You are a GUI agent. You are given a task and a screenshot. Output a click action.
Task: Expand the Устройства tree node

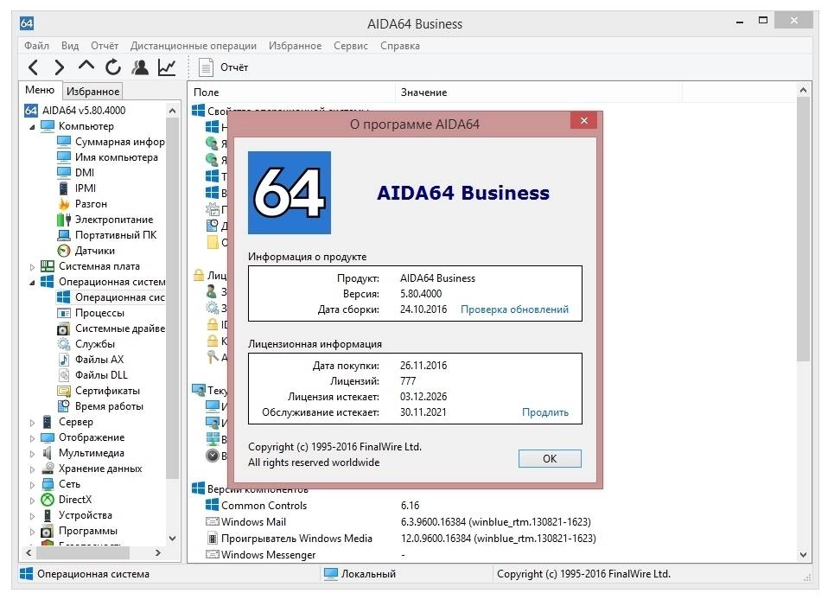click(32, 516)
